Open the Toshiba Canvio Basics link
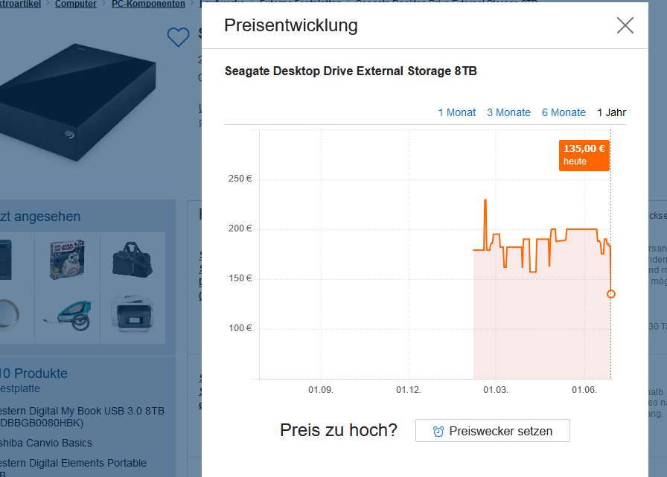Screen dimensions: 667x477 pyautogui.click(x=46, y=443)
